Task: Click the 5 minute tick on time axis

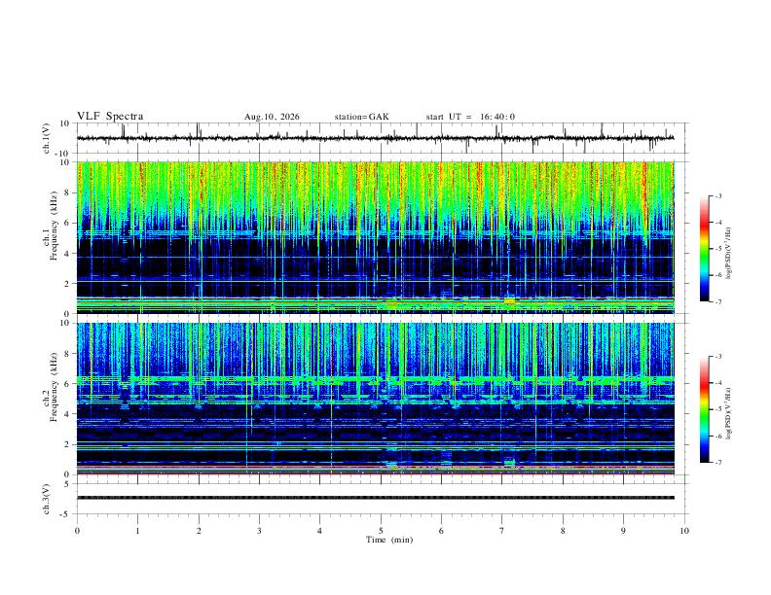Action: pyautogui.click(x=381, y=531)
